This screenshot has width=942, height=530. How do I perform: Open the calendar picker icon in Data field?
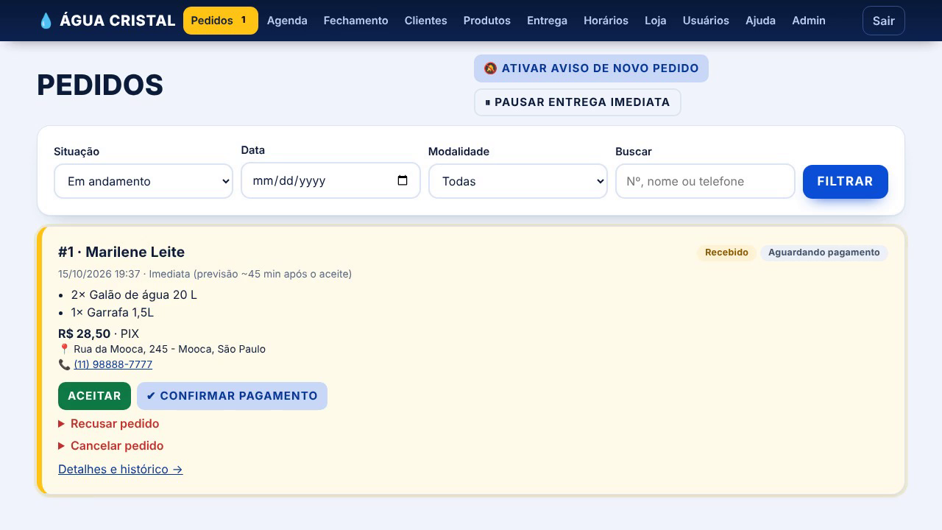[403, 180]
